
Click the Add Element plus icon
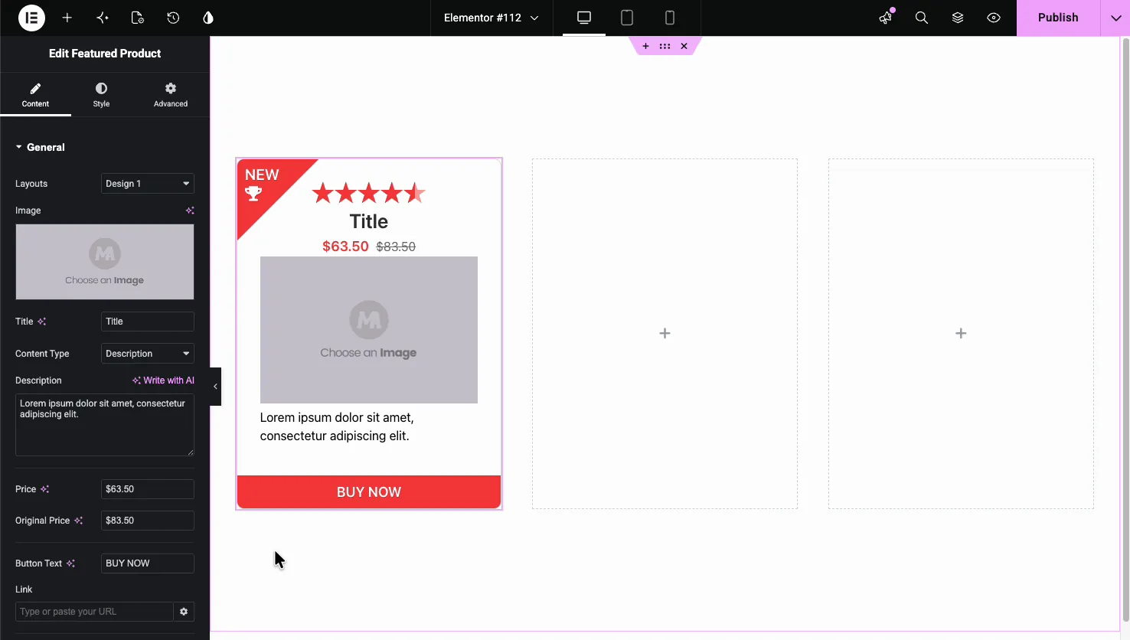67,18
